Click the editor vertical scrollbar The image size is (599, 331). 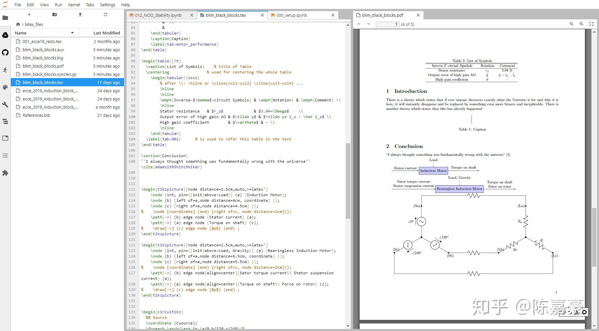point(348,180)
